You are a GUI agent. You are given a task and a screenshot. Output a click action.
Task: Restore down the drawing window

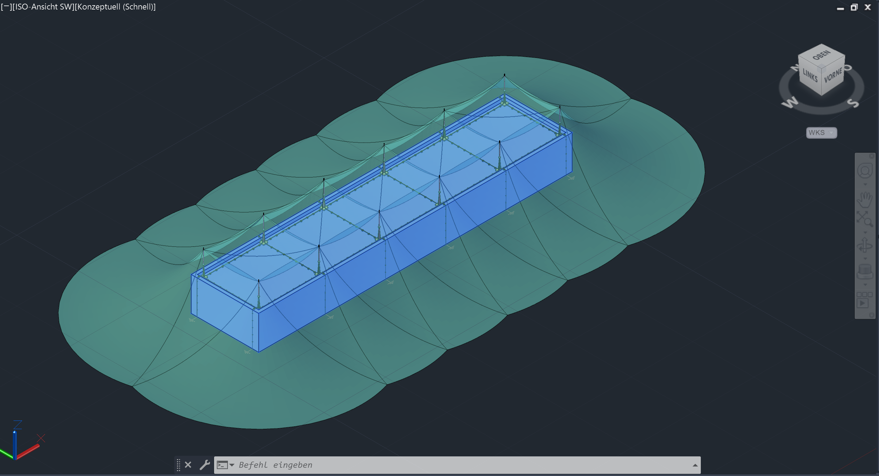854,7
